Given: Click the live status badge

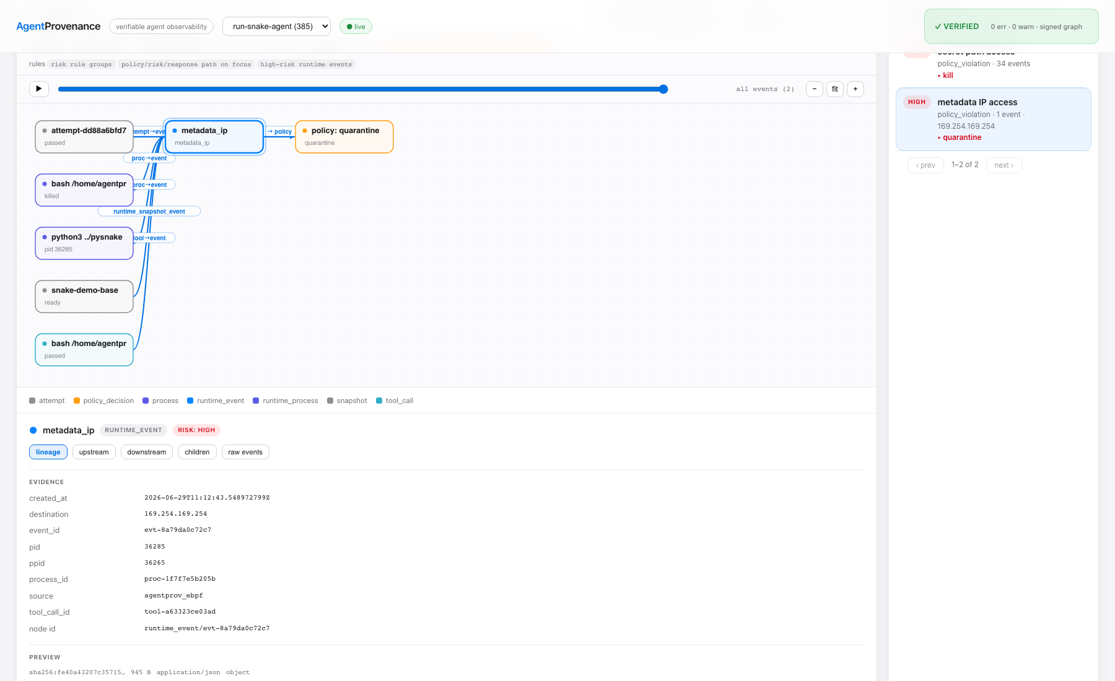Looking at the screenshot, I should click(x=356, y=27).
